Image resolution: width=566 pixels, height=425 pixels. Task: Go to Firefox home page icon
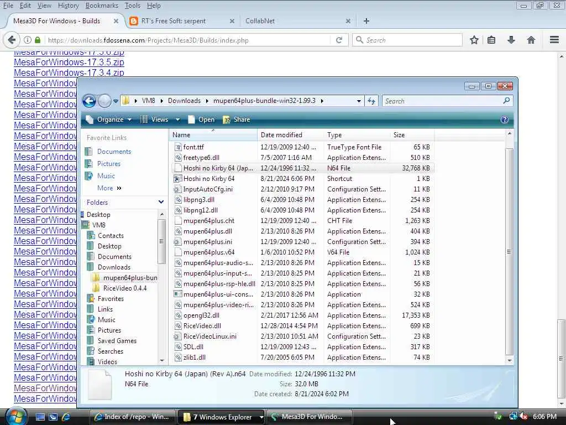click(531, 40)
